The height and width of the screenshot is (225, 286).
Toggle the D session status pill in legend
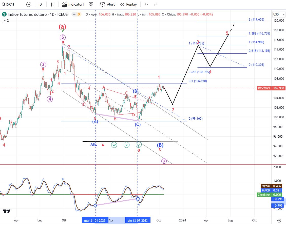coord(79,14)
